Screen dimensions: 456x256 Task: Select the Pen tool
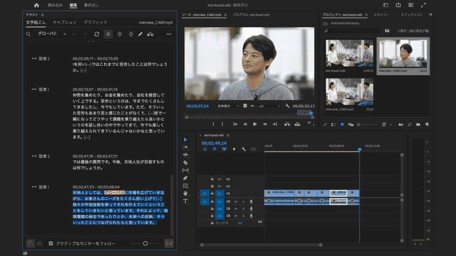tap(185, 178)
